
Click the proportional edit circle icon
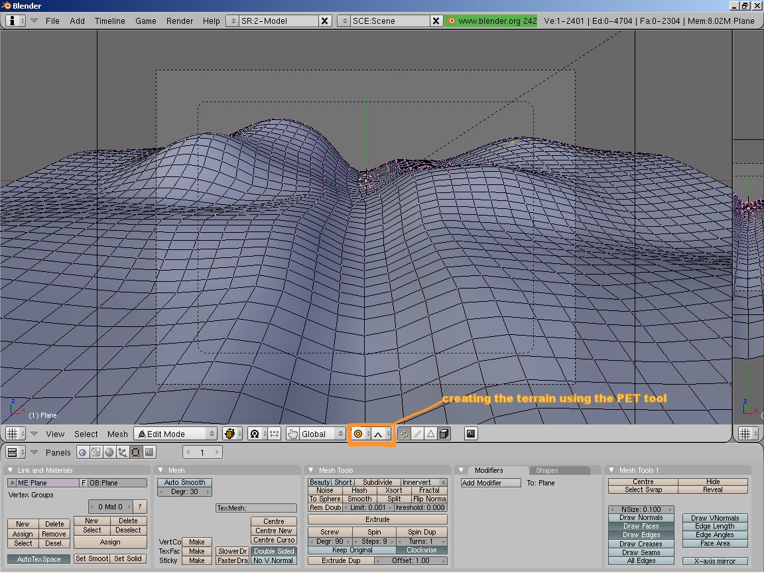point(358,434)
